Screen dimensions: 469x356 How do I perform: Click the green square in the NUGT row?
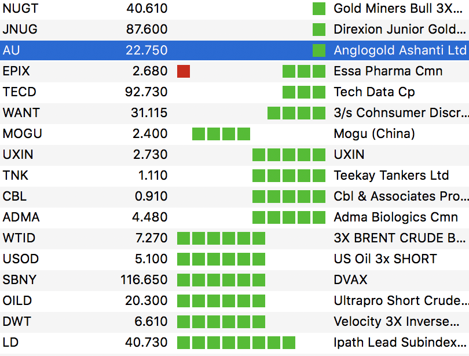pos(318,9)
